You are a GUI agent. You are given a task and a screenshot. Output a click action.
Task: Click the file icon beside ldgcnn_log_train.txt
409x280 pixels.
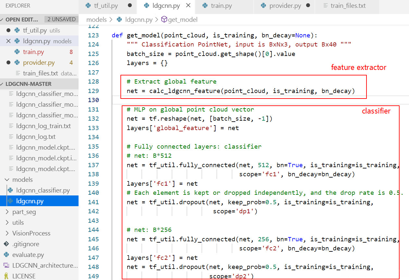[x=11, y=126]
